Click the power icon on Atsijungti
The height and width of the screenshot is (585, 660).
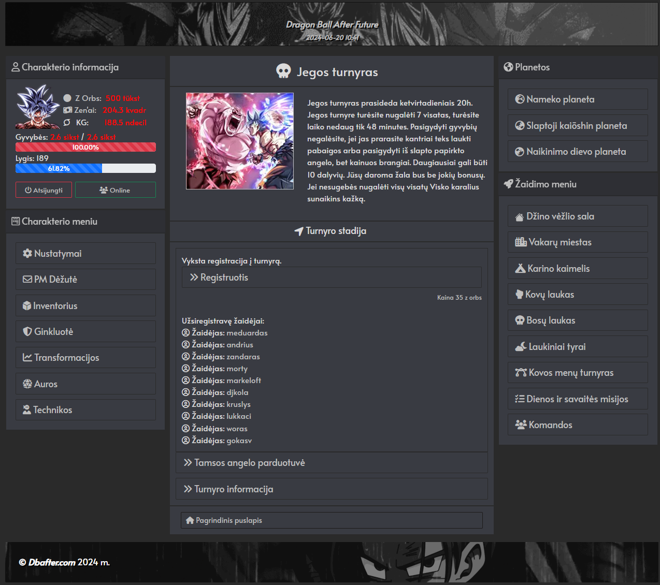click(28, 191)
